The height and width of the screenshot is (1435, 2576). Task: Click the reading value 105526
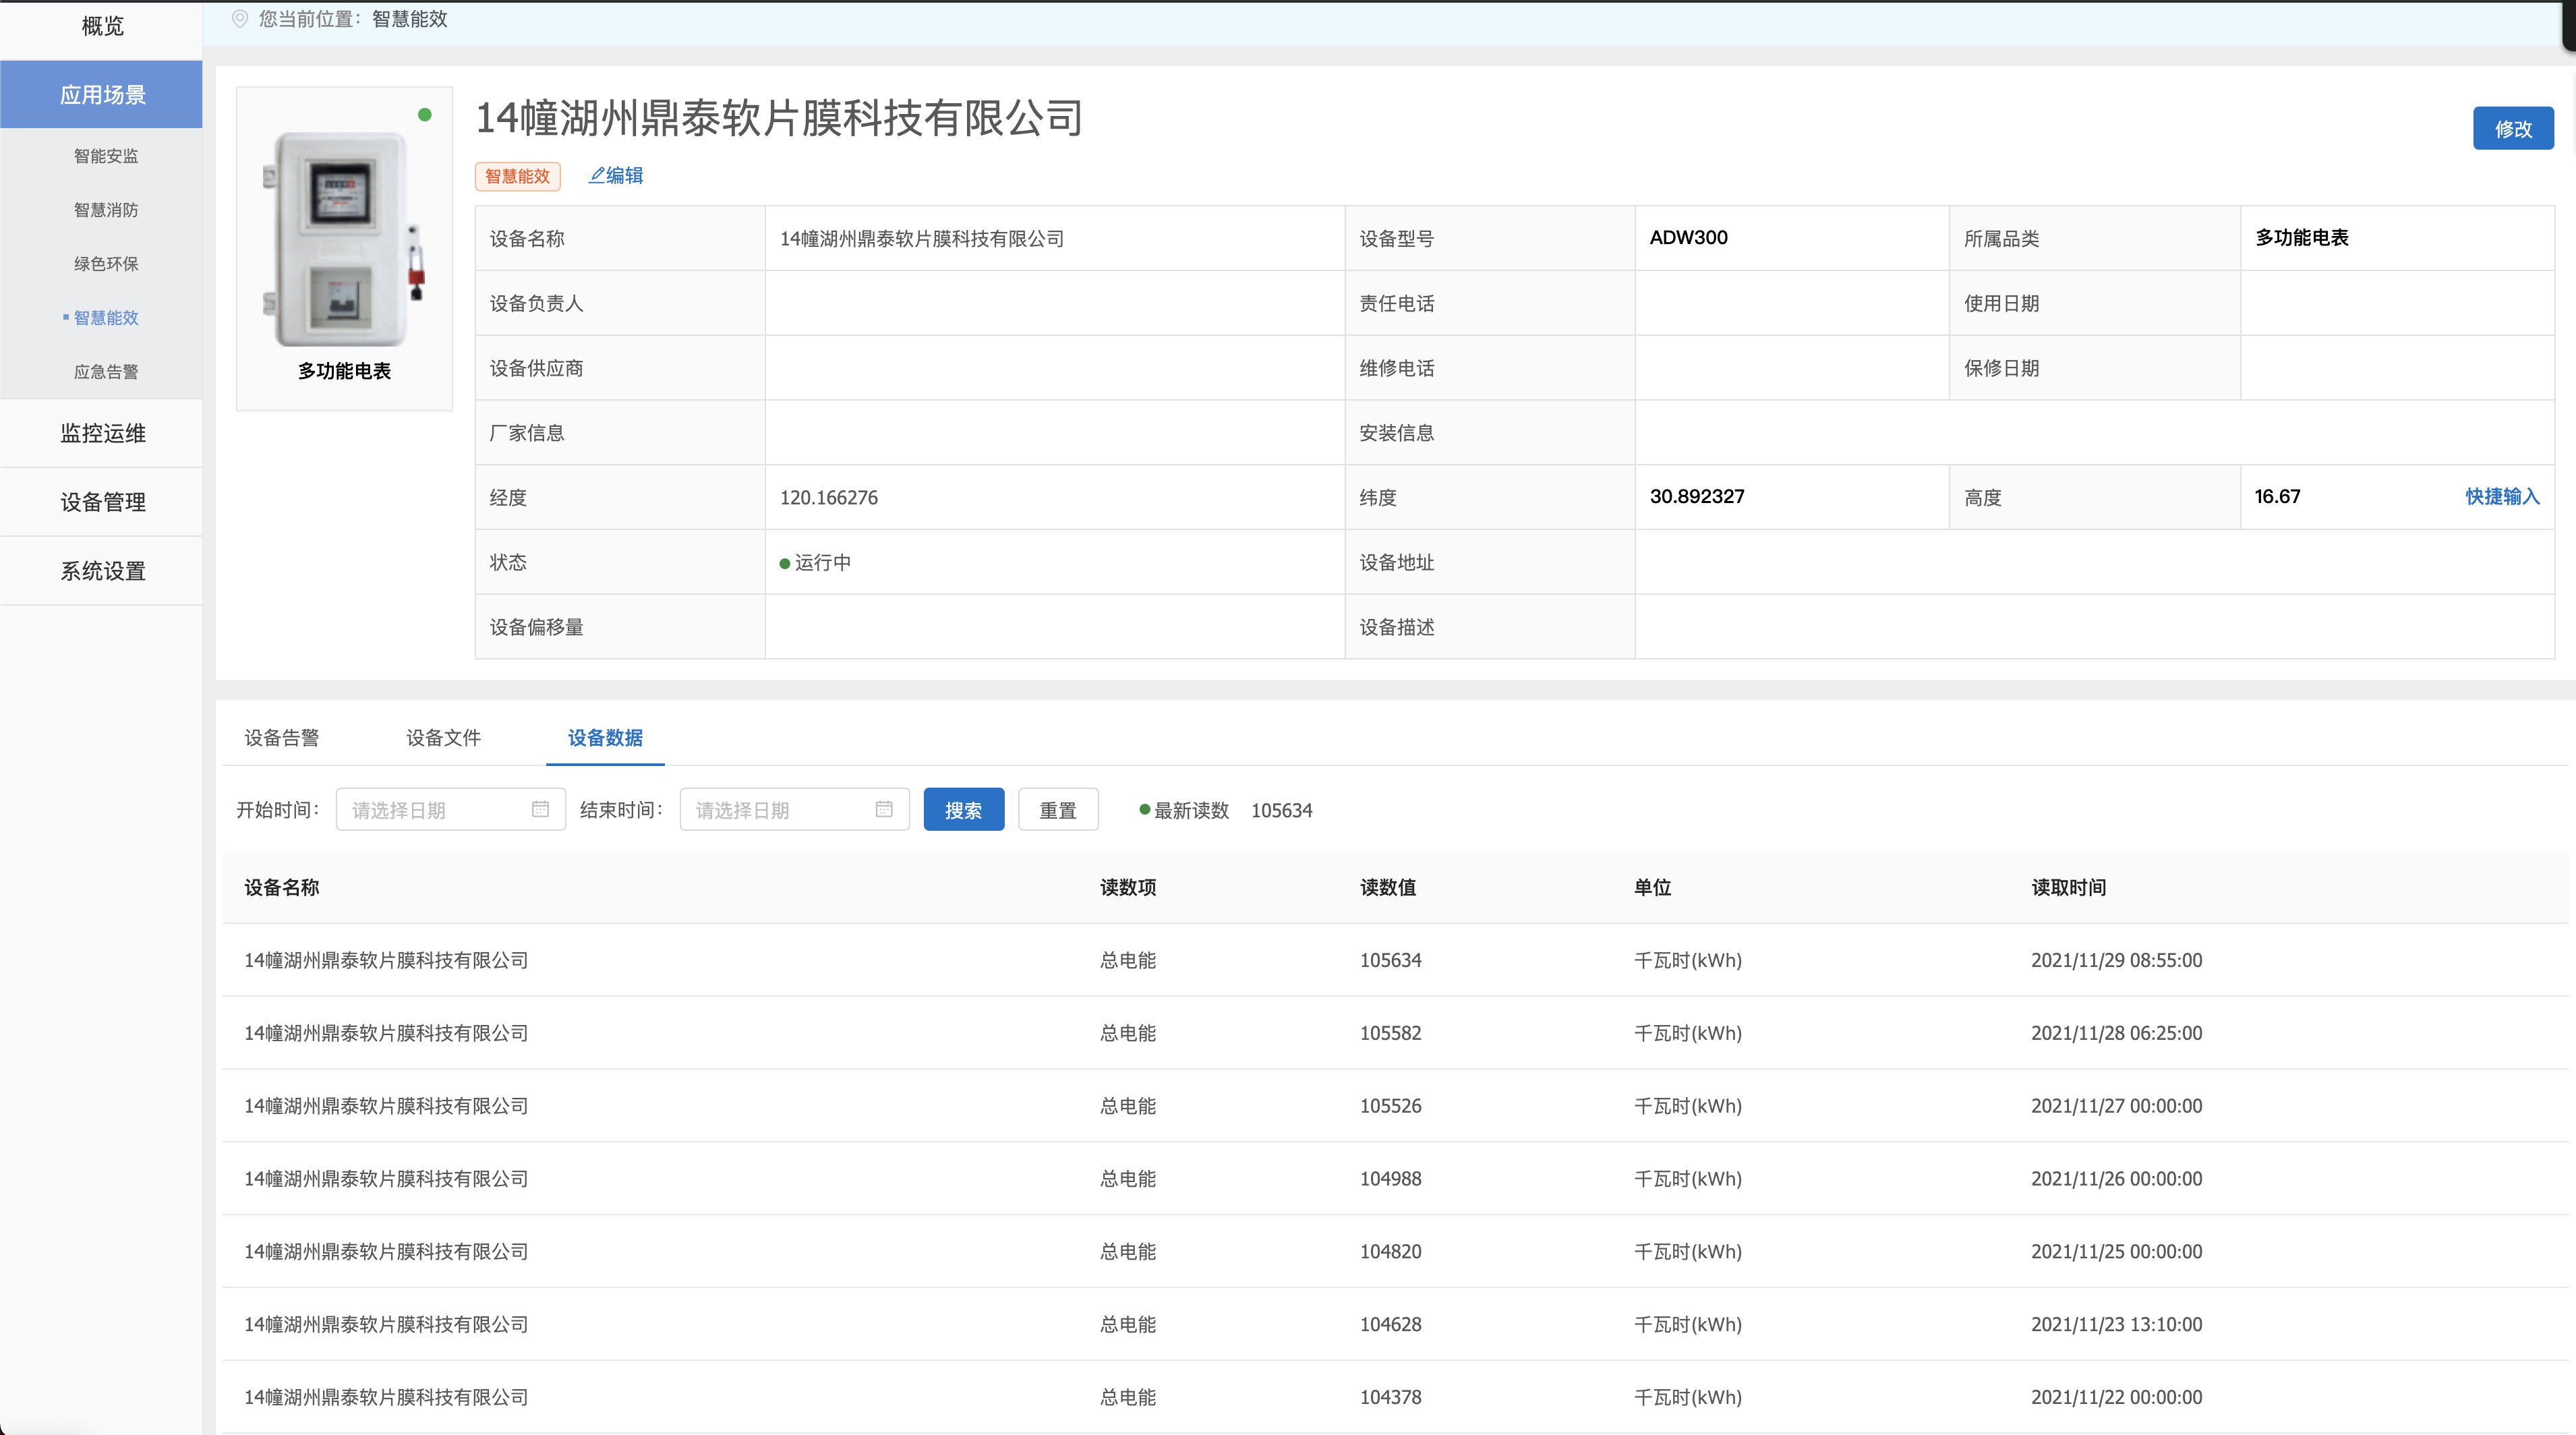[x=1390, y=1106]
